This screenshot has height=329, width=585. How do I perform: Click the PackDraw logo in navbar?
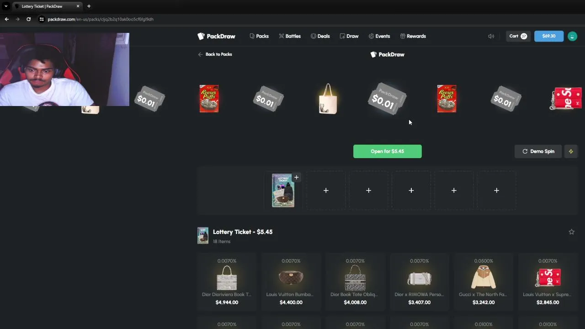point(216,36)
